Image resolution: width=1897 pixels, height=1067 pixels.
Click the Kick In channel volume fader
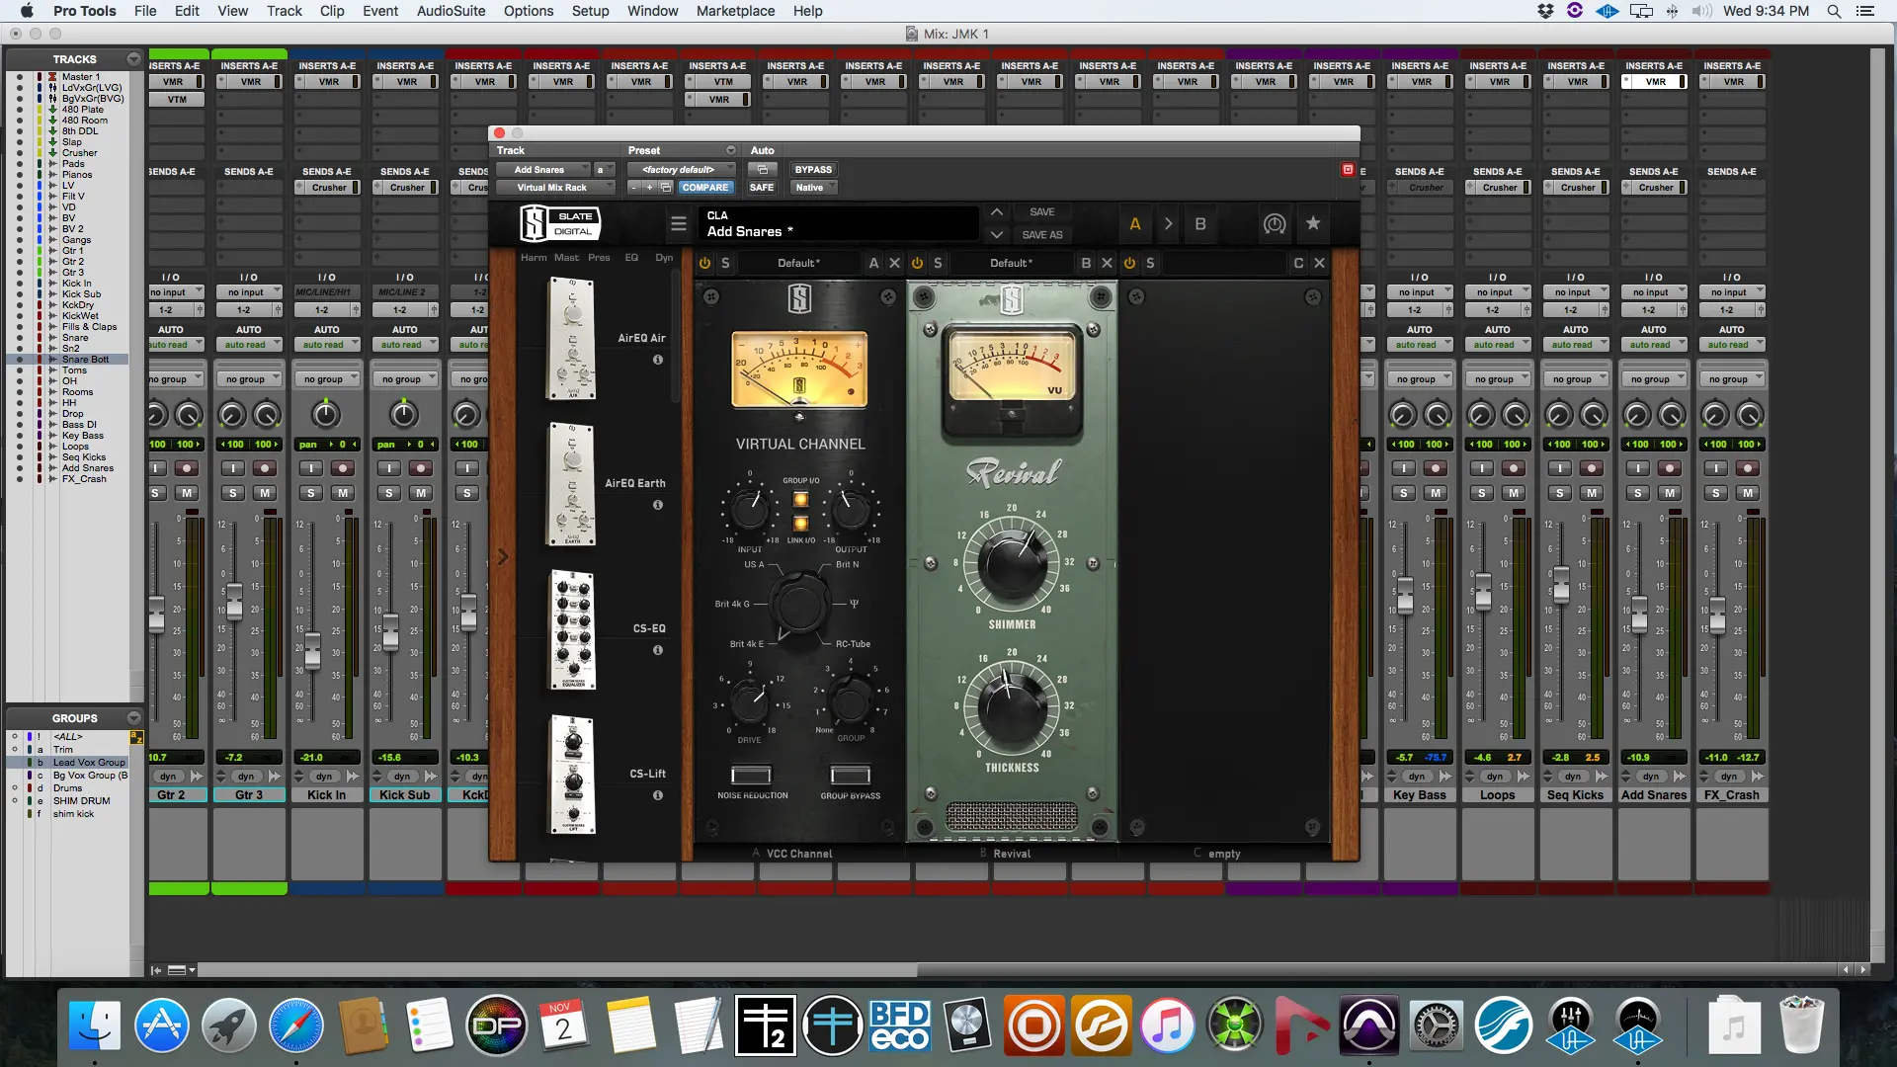pyautogui.click(x=313, y=650)
